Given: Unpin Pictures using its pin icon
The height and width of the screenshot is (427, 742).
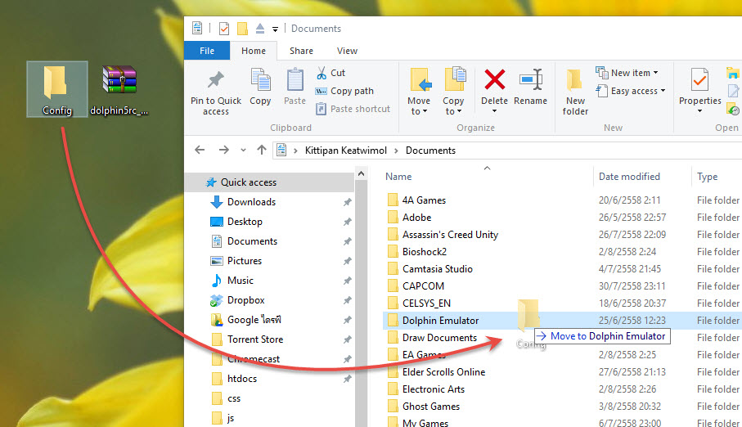Looking at the screenshot, I should pos(348,261).
